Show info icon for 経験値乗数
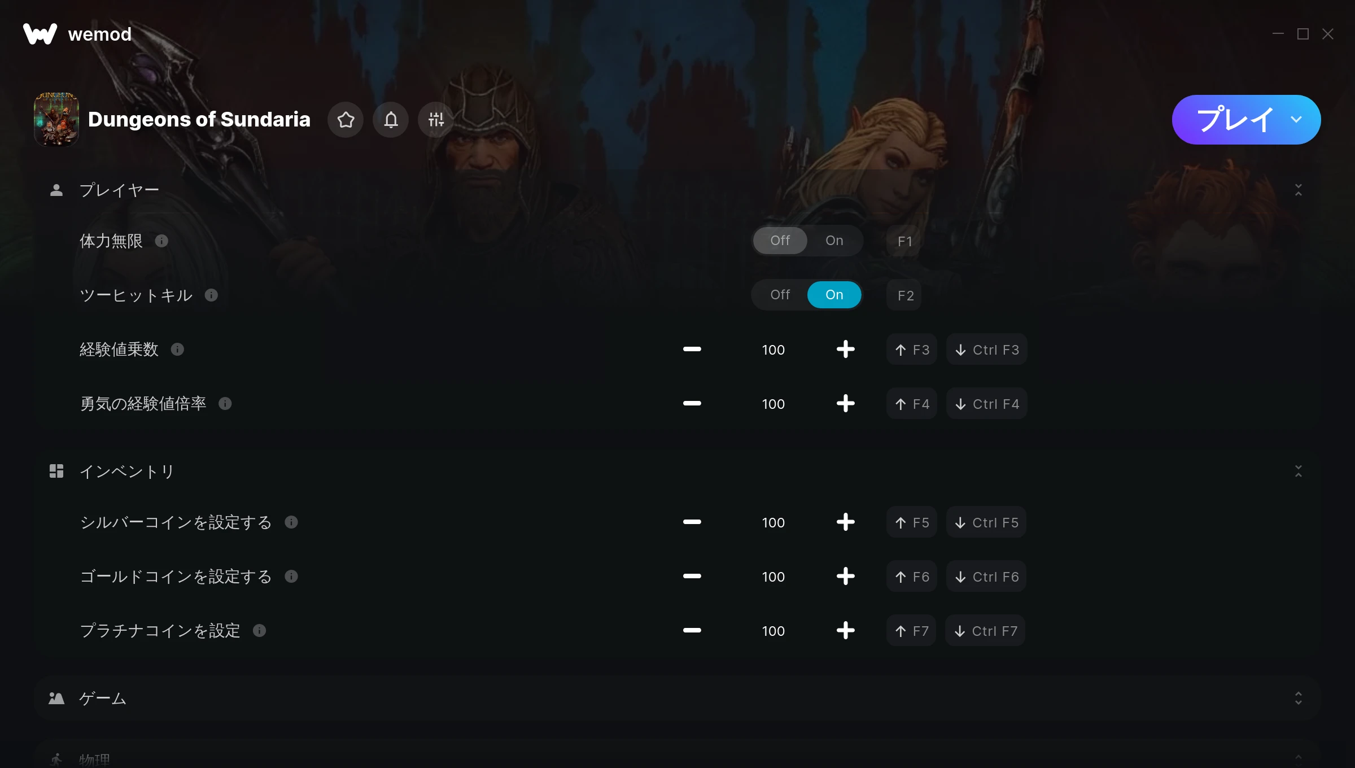1355x768 pixels. (177, 350)
